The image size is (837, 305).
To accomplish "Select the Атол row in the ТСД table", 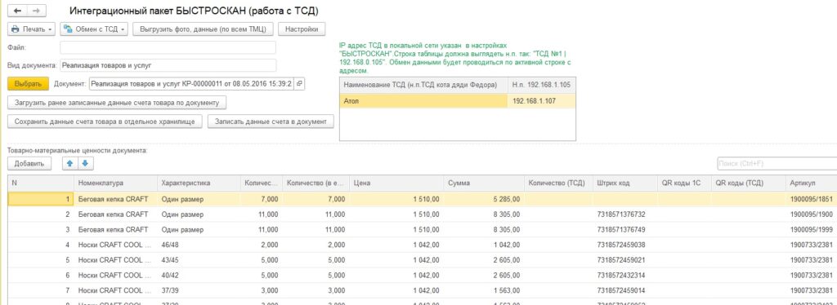I will point(458,100).
